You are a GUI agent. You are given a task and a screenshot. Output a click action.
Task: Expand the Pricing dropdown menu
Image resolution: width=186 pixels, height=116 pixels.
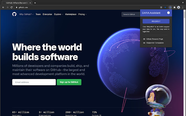83,14
